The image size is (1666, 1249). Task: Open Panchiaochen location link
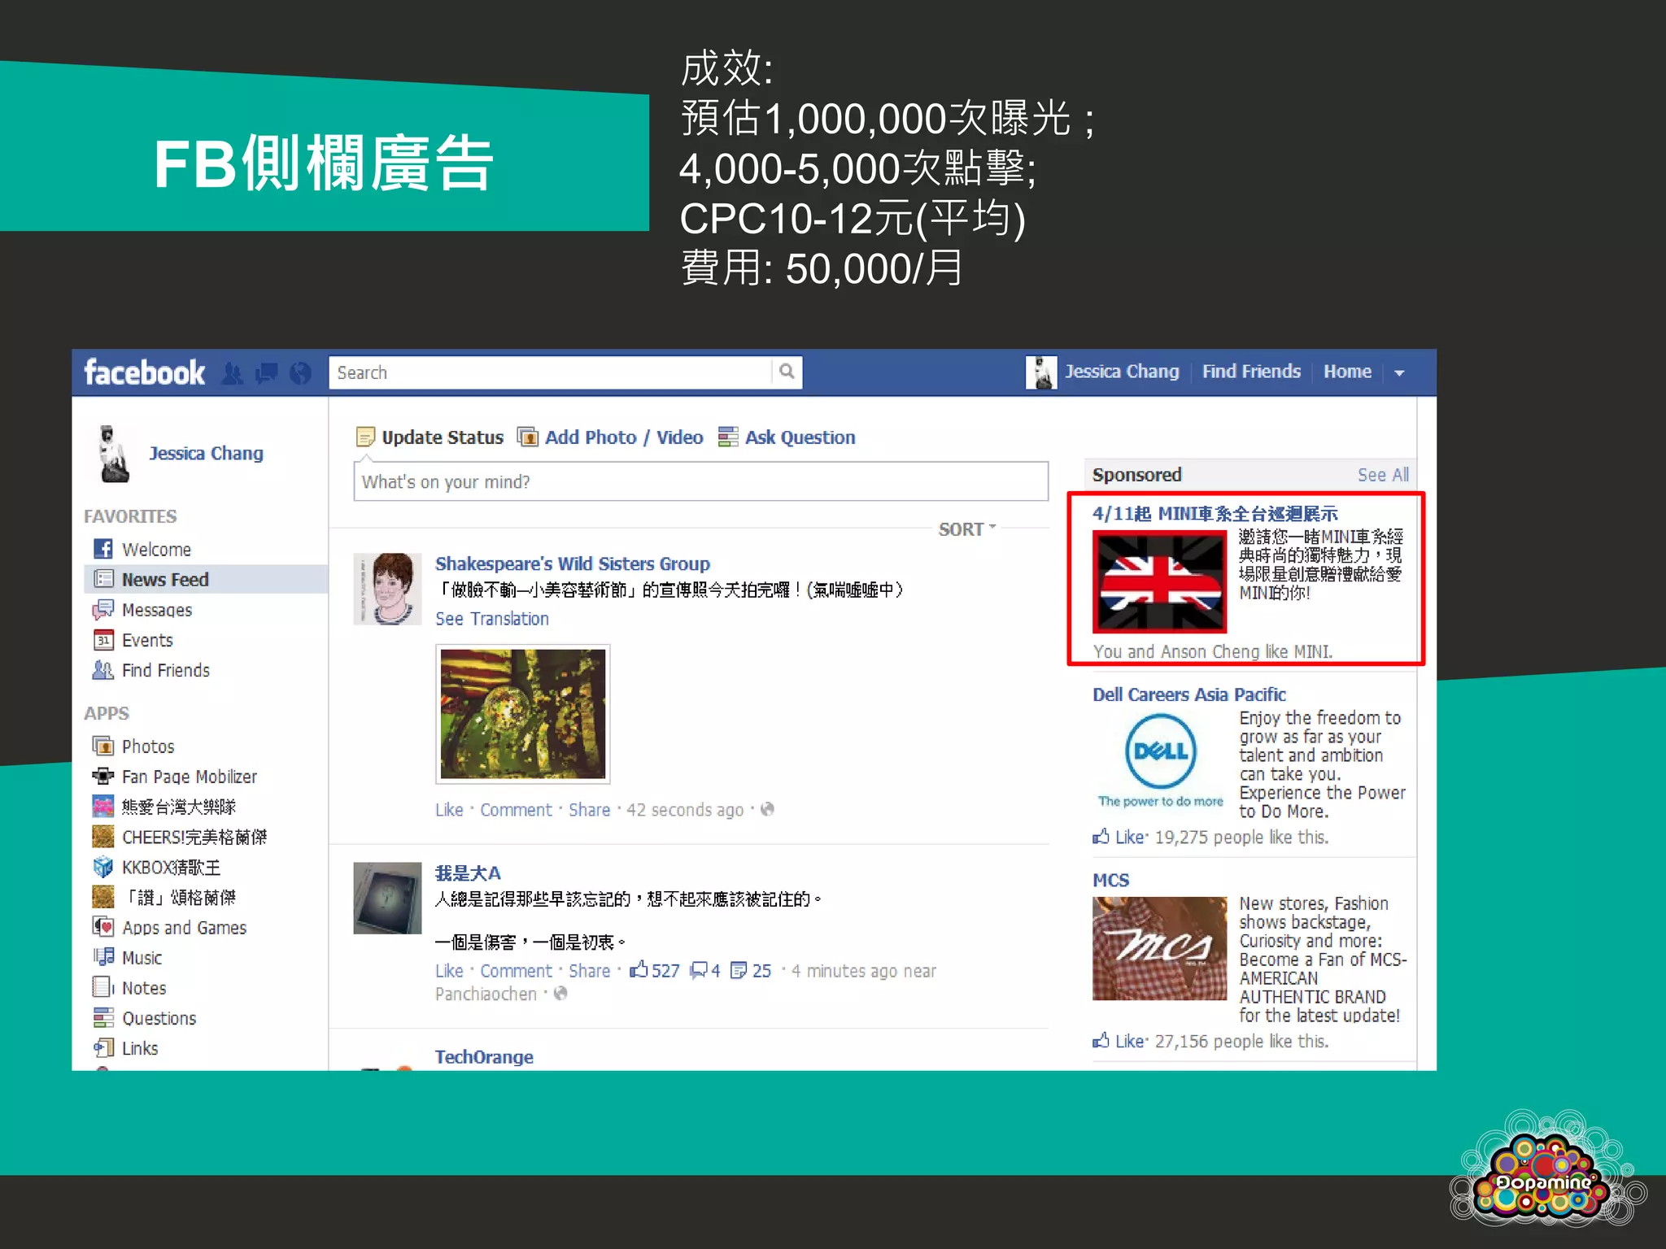pos(486,994)
